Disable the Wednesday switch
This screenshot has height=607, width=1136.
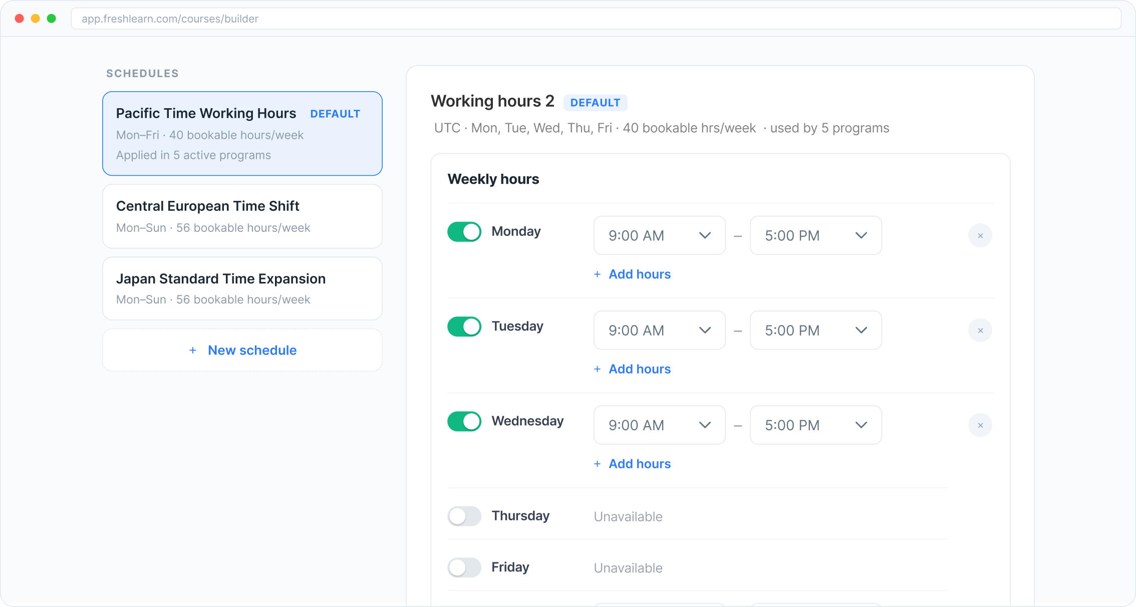[464, 421]
